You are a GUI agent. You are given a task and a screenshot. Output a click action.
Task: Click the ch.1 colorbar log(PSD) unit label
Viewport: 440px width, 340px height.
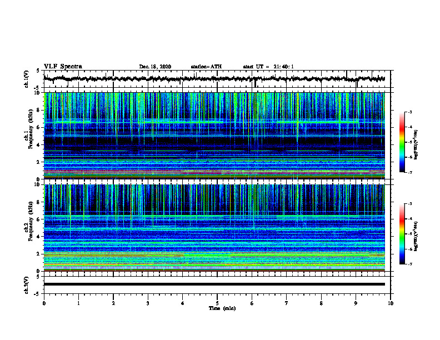pos(417,144)
